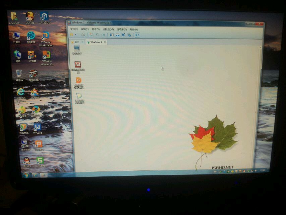Open the 查看(V) menu

click(x=96, y=29)
